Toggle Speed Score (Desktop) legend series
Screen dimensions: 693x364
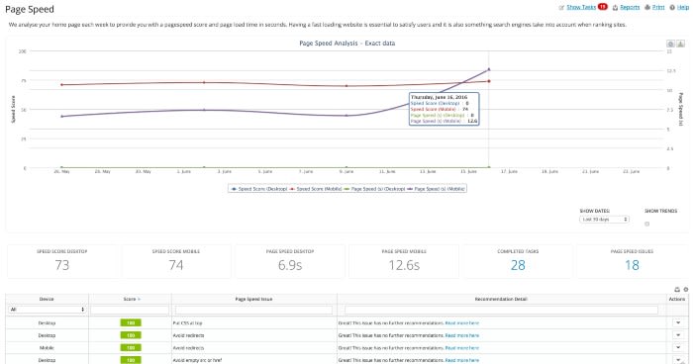pos(259,189)
